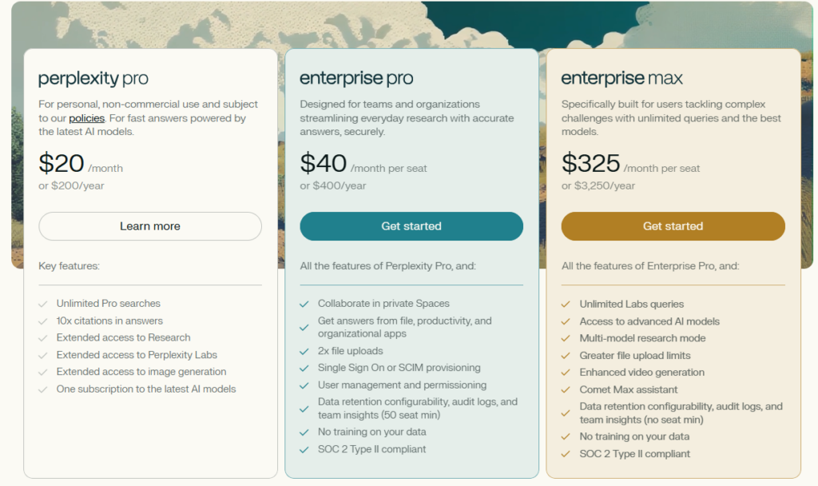Click the enterprise max plan heading
The image size is (818, 486).
622,78
